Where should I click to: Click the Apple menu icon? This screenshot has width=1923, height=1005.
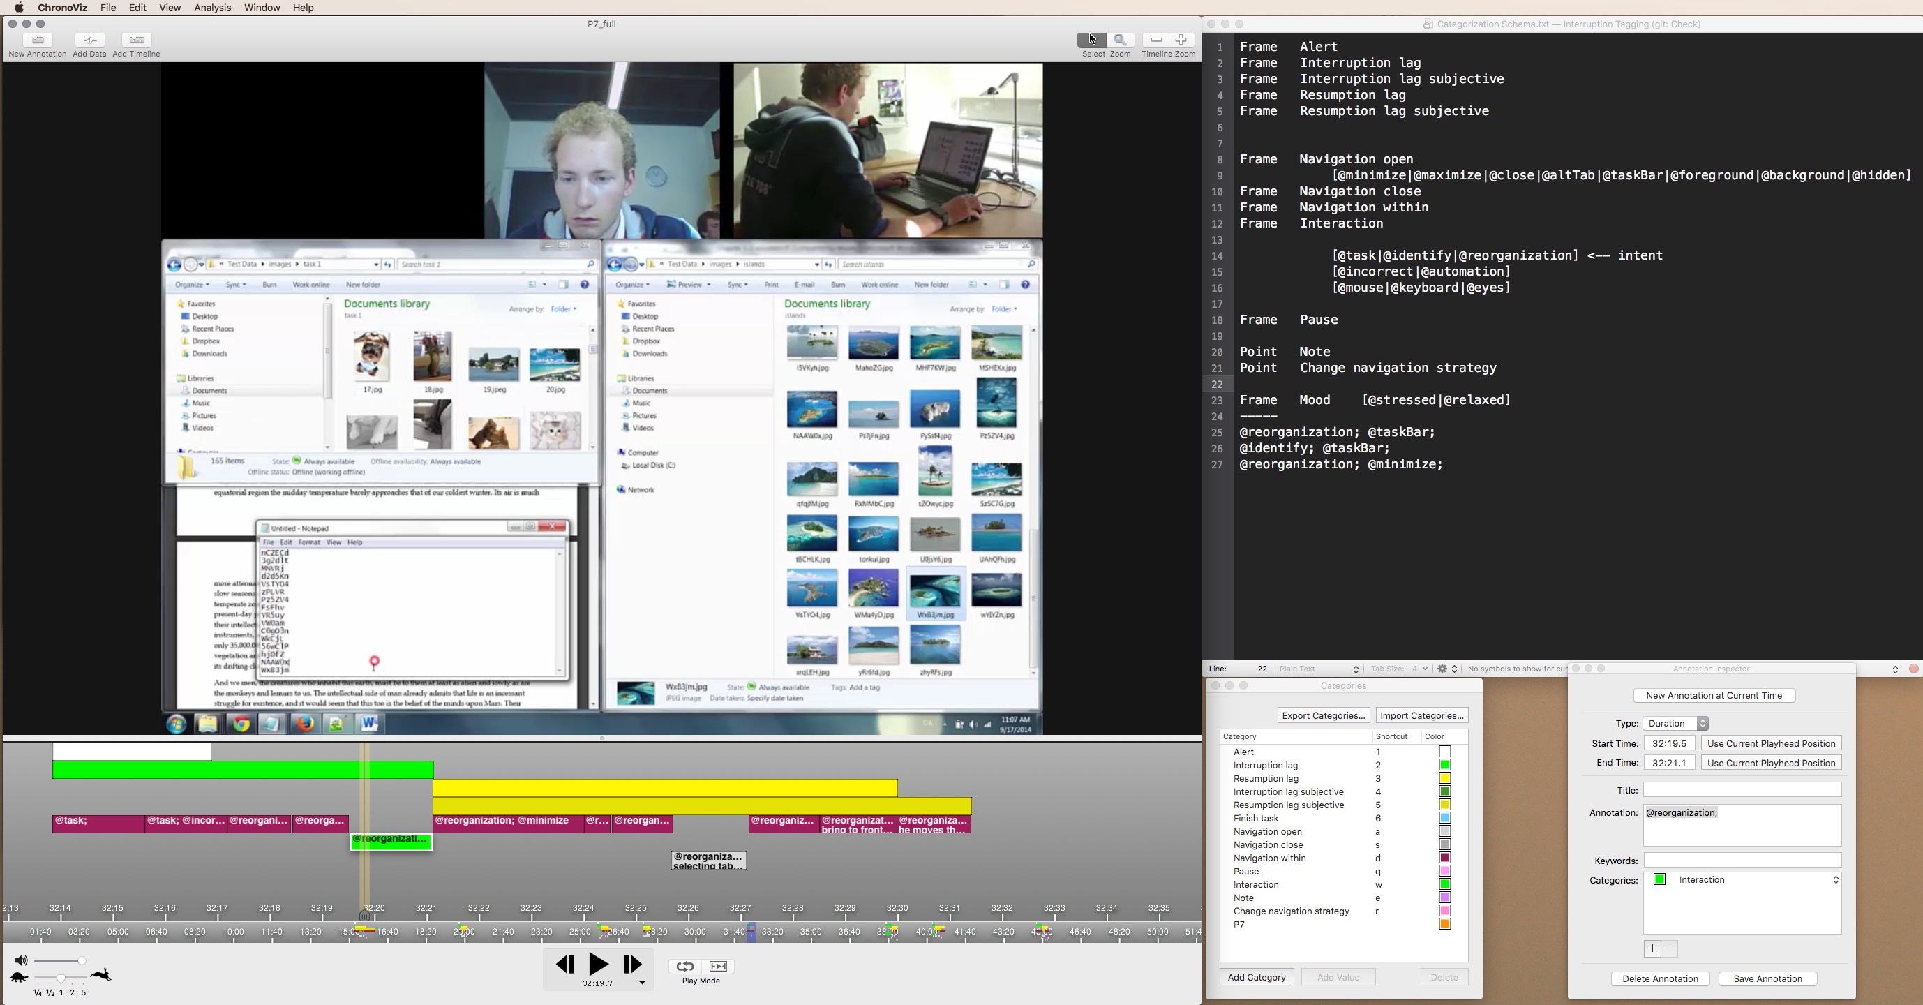[19, 8]
